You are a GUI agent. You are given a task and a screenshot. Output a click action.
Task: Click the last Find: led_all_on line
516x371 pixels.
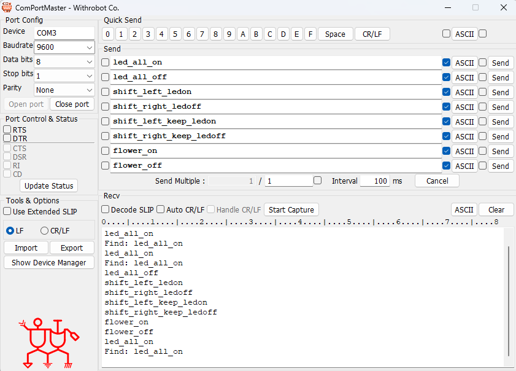(144, 351)
